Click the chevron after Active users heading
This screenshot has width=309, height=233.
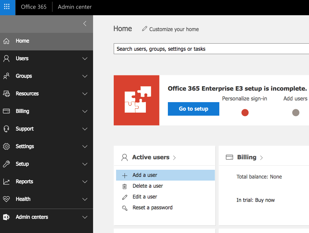pos(174,158)
